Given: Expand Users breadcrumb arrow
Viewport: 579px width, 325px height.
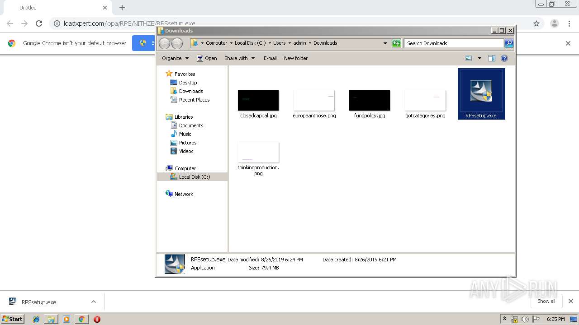Looking at the screenshot, I should click(x=289, y=43).
